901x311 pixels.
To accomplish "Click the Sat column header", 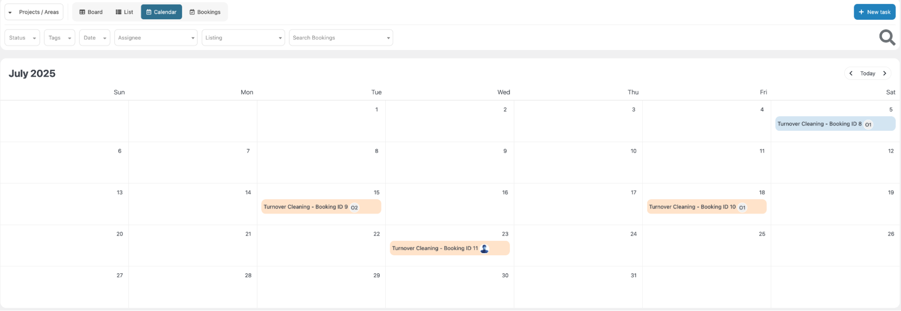I will [x=891, y=92].
